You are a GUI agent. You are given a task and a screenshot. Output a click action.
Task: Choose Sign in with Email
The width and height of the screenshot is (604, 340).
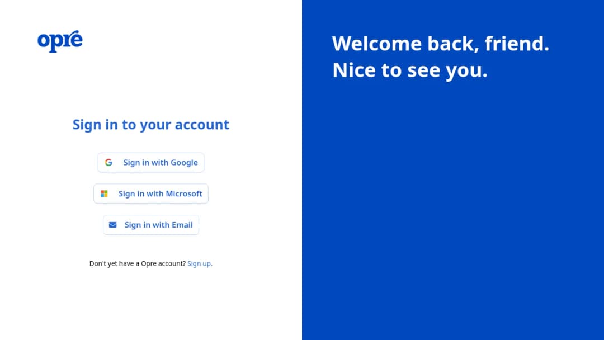point(151,225)
